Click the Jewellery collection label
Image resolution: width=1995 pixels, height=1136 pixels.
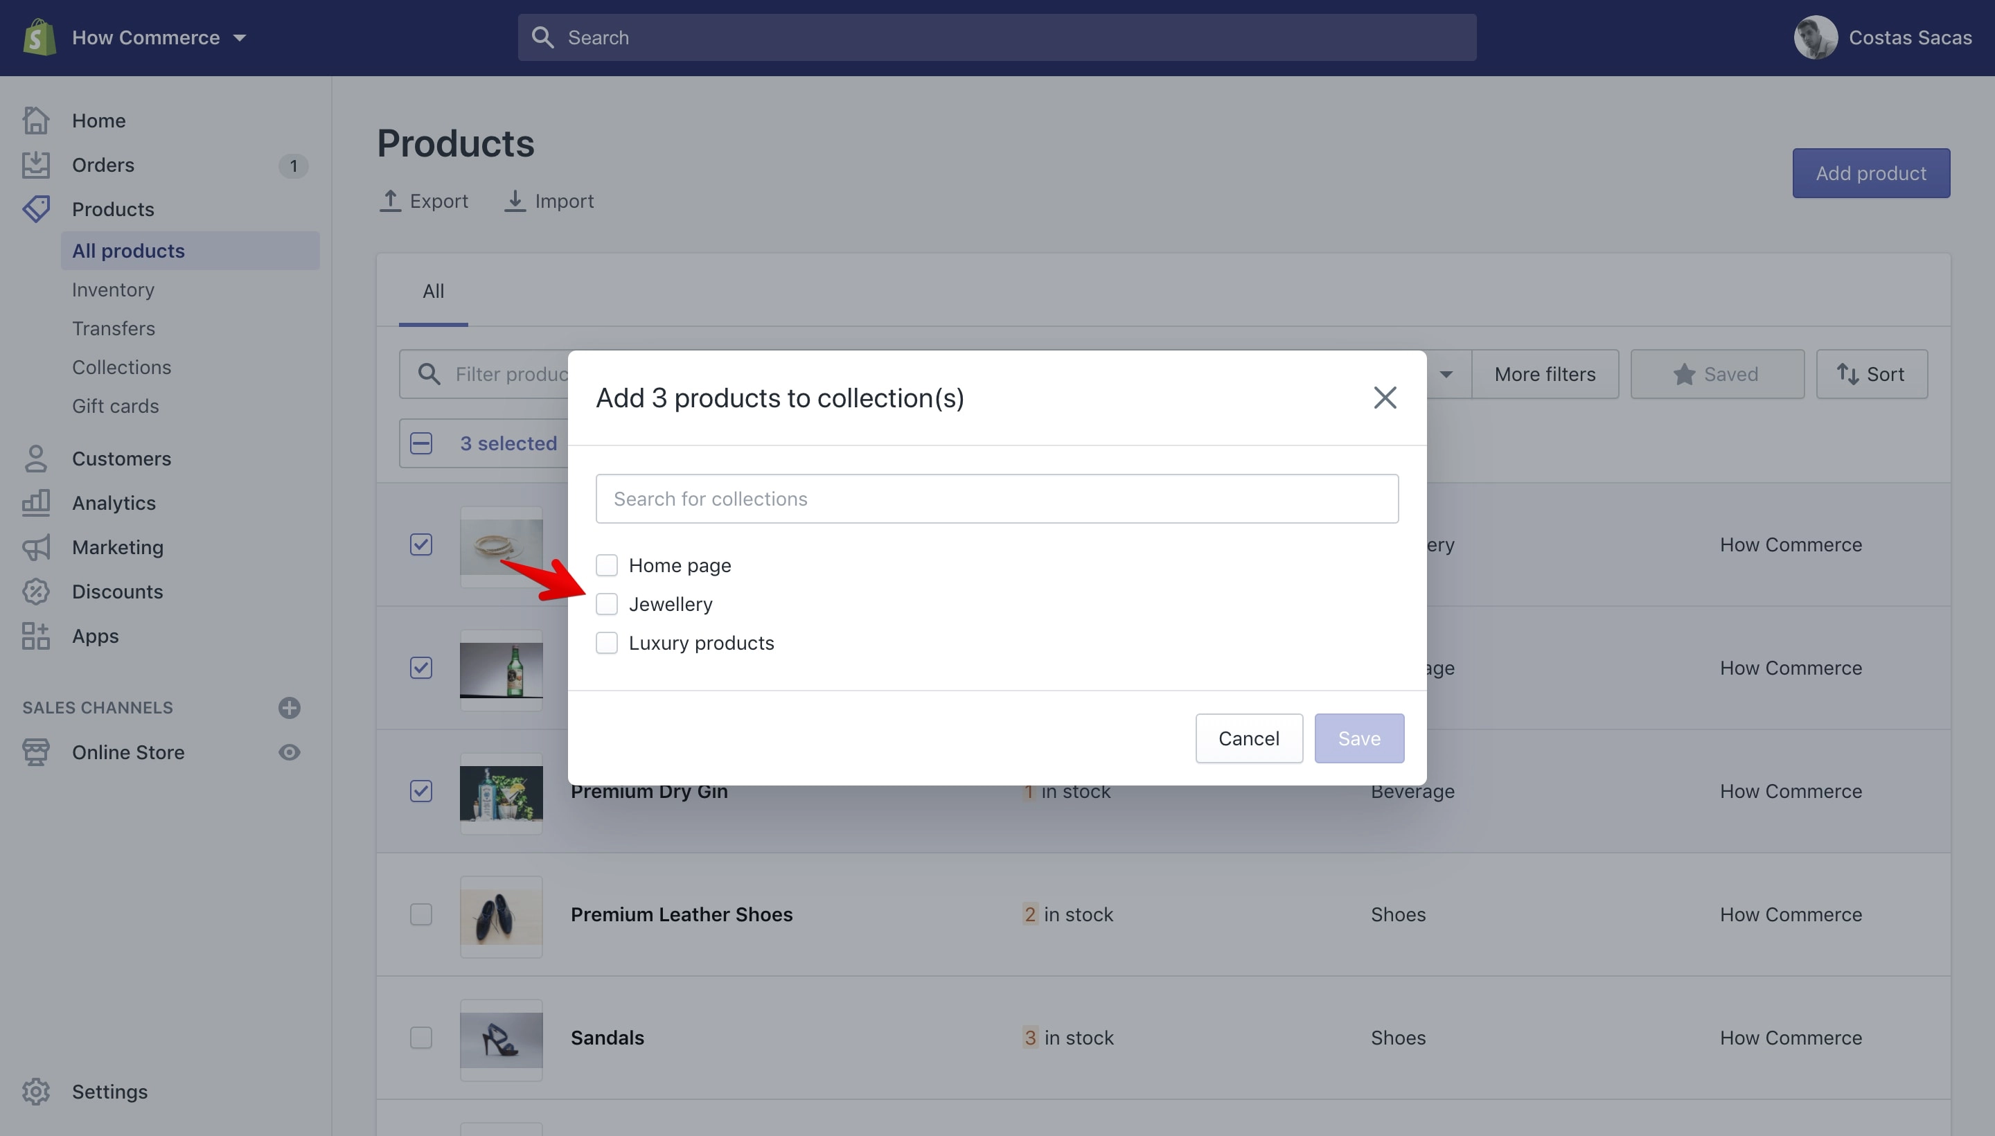[x=671, y=604]
